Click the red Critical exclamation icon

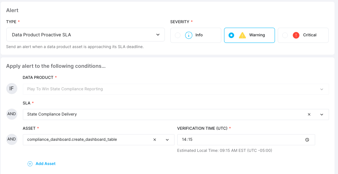(296, 35)
